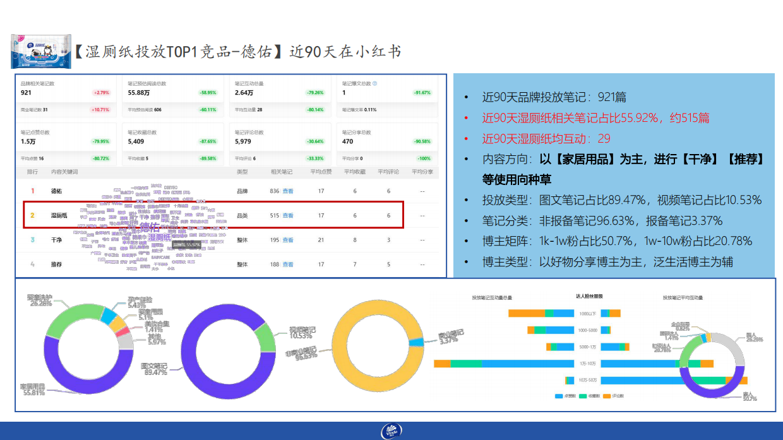This screenshot has width=783, height=440.
Task: Toggle the orange 评论数 series in chart legend
Action: pyautogui.click(x=606, y=396)
